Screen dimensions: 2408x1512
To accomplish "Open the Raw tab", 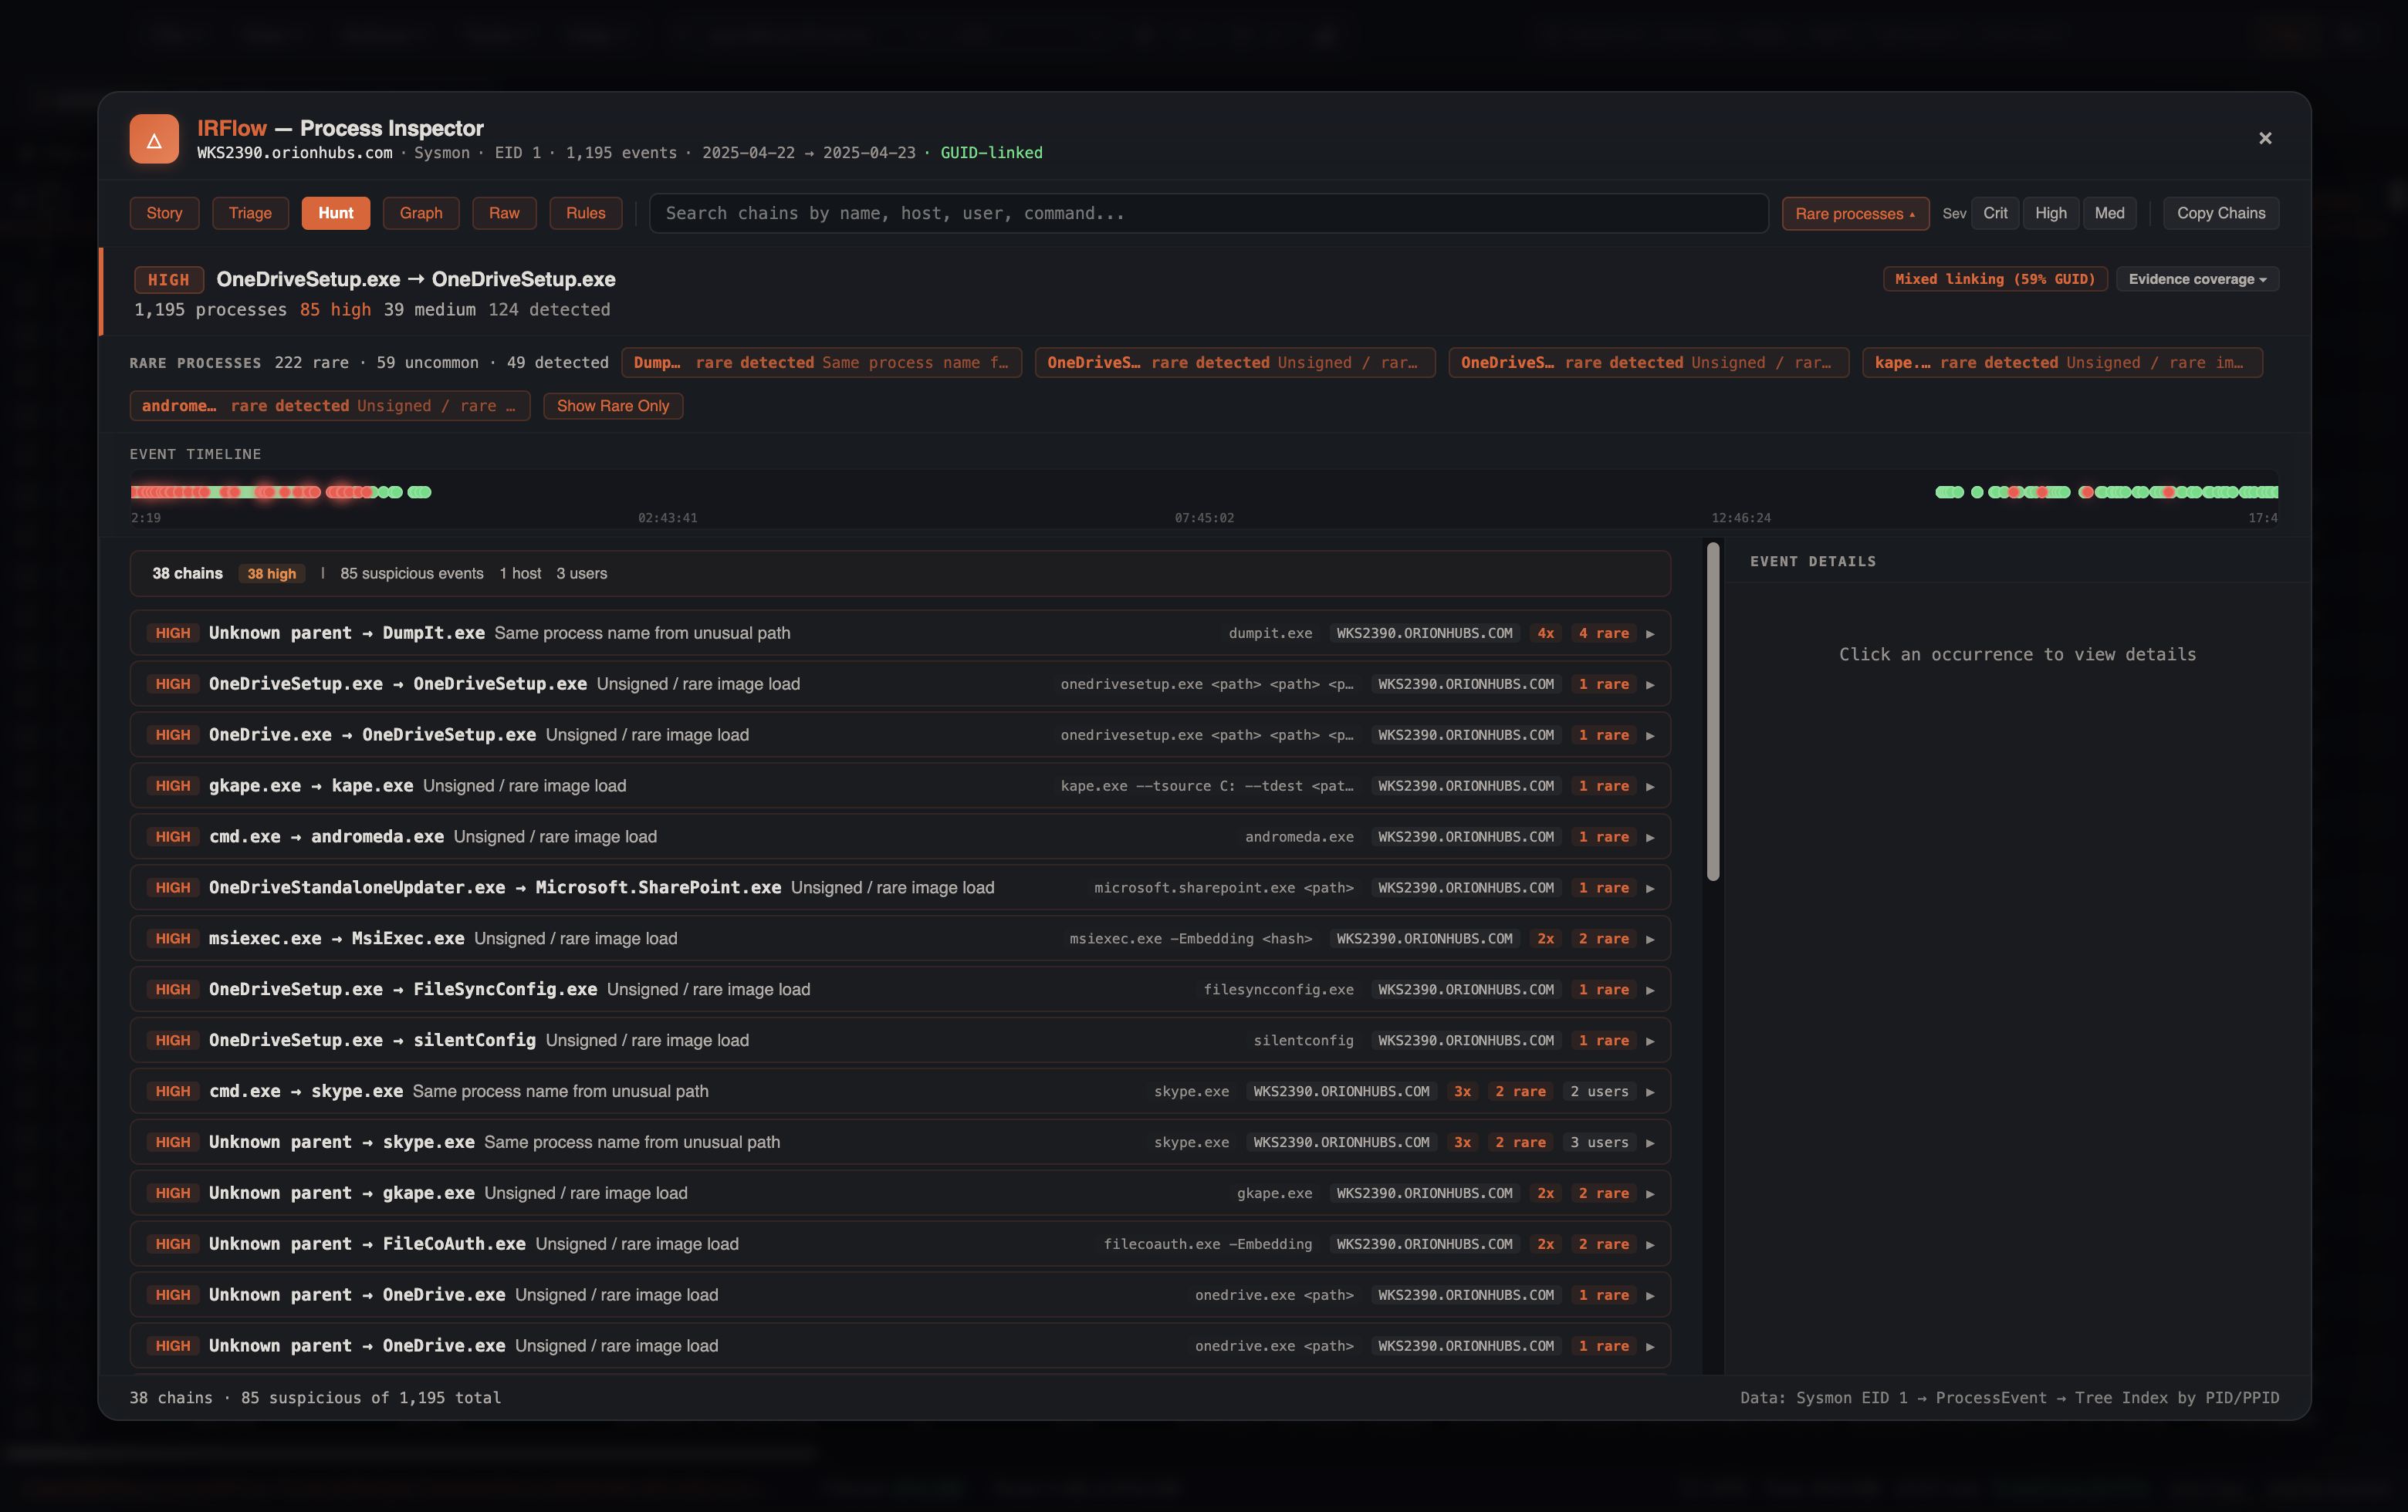I will (504, 213).
